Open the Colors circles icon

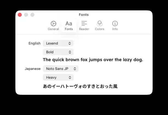click(x=99, y=23)
